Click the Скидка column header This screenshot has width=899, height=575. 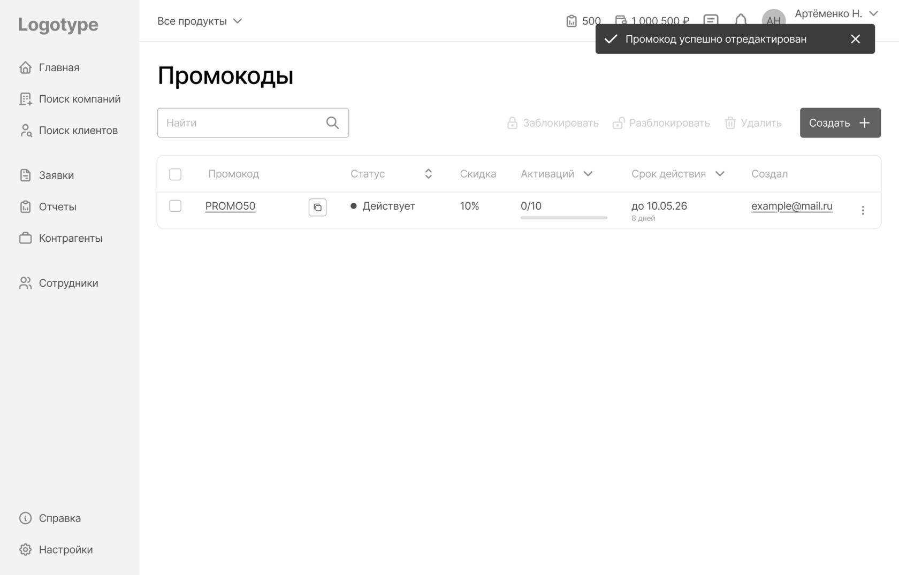(478, 174)
